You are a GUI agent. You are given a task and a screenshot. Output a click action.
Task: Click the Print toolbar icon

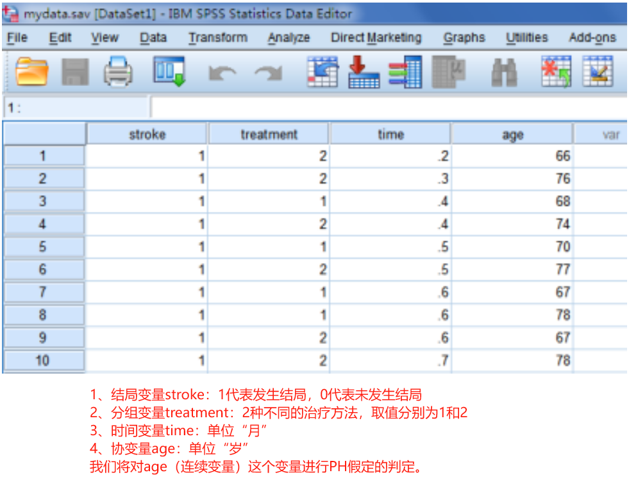[x=119, y=73]
